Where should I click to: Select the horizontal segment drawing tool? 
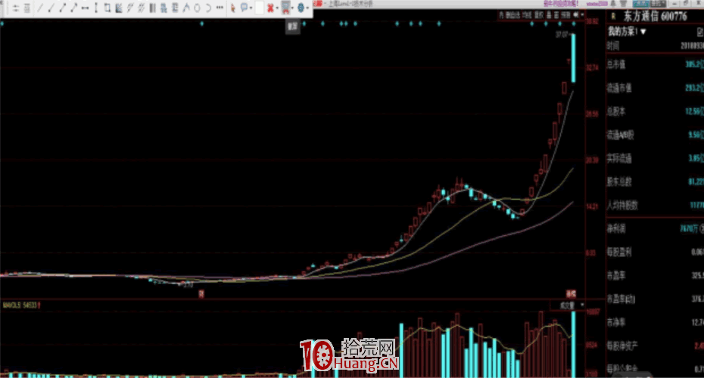[86, 8]
